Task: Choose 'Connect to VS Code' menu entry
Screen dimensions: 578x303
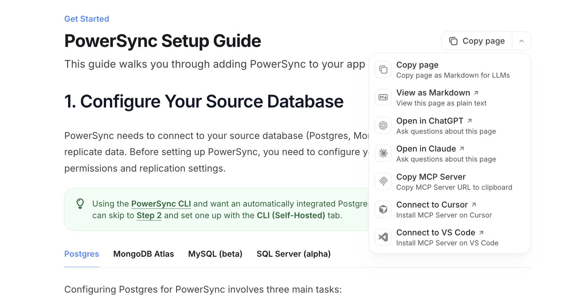Action: point(450,237)
